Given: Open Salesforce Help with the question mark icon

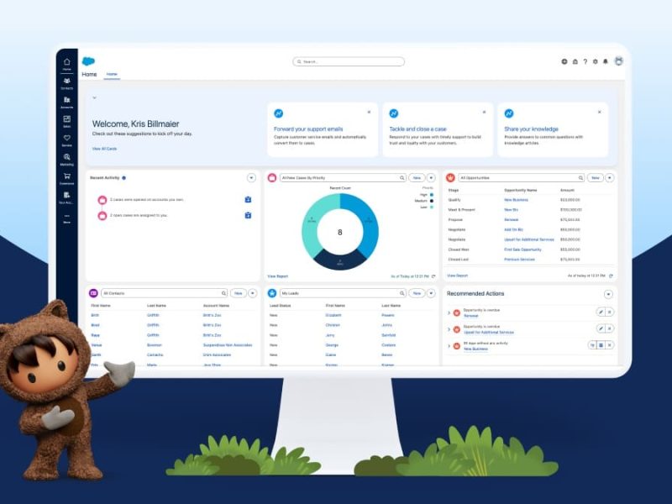Looking at the screenshot, I should (585, 62).
